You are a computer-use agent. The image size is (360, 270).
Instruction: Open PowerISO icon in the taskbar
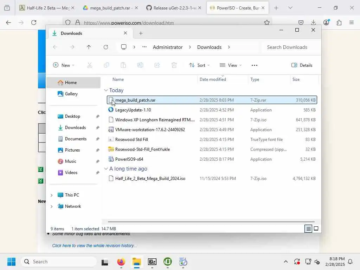(183, 262)
